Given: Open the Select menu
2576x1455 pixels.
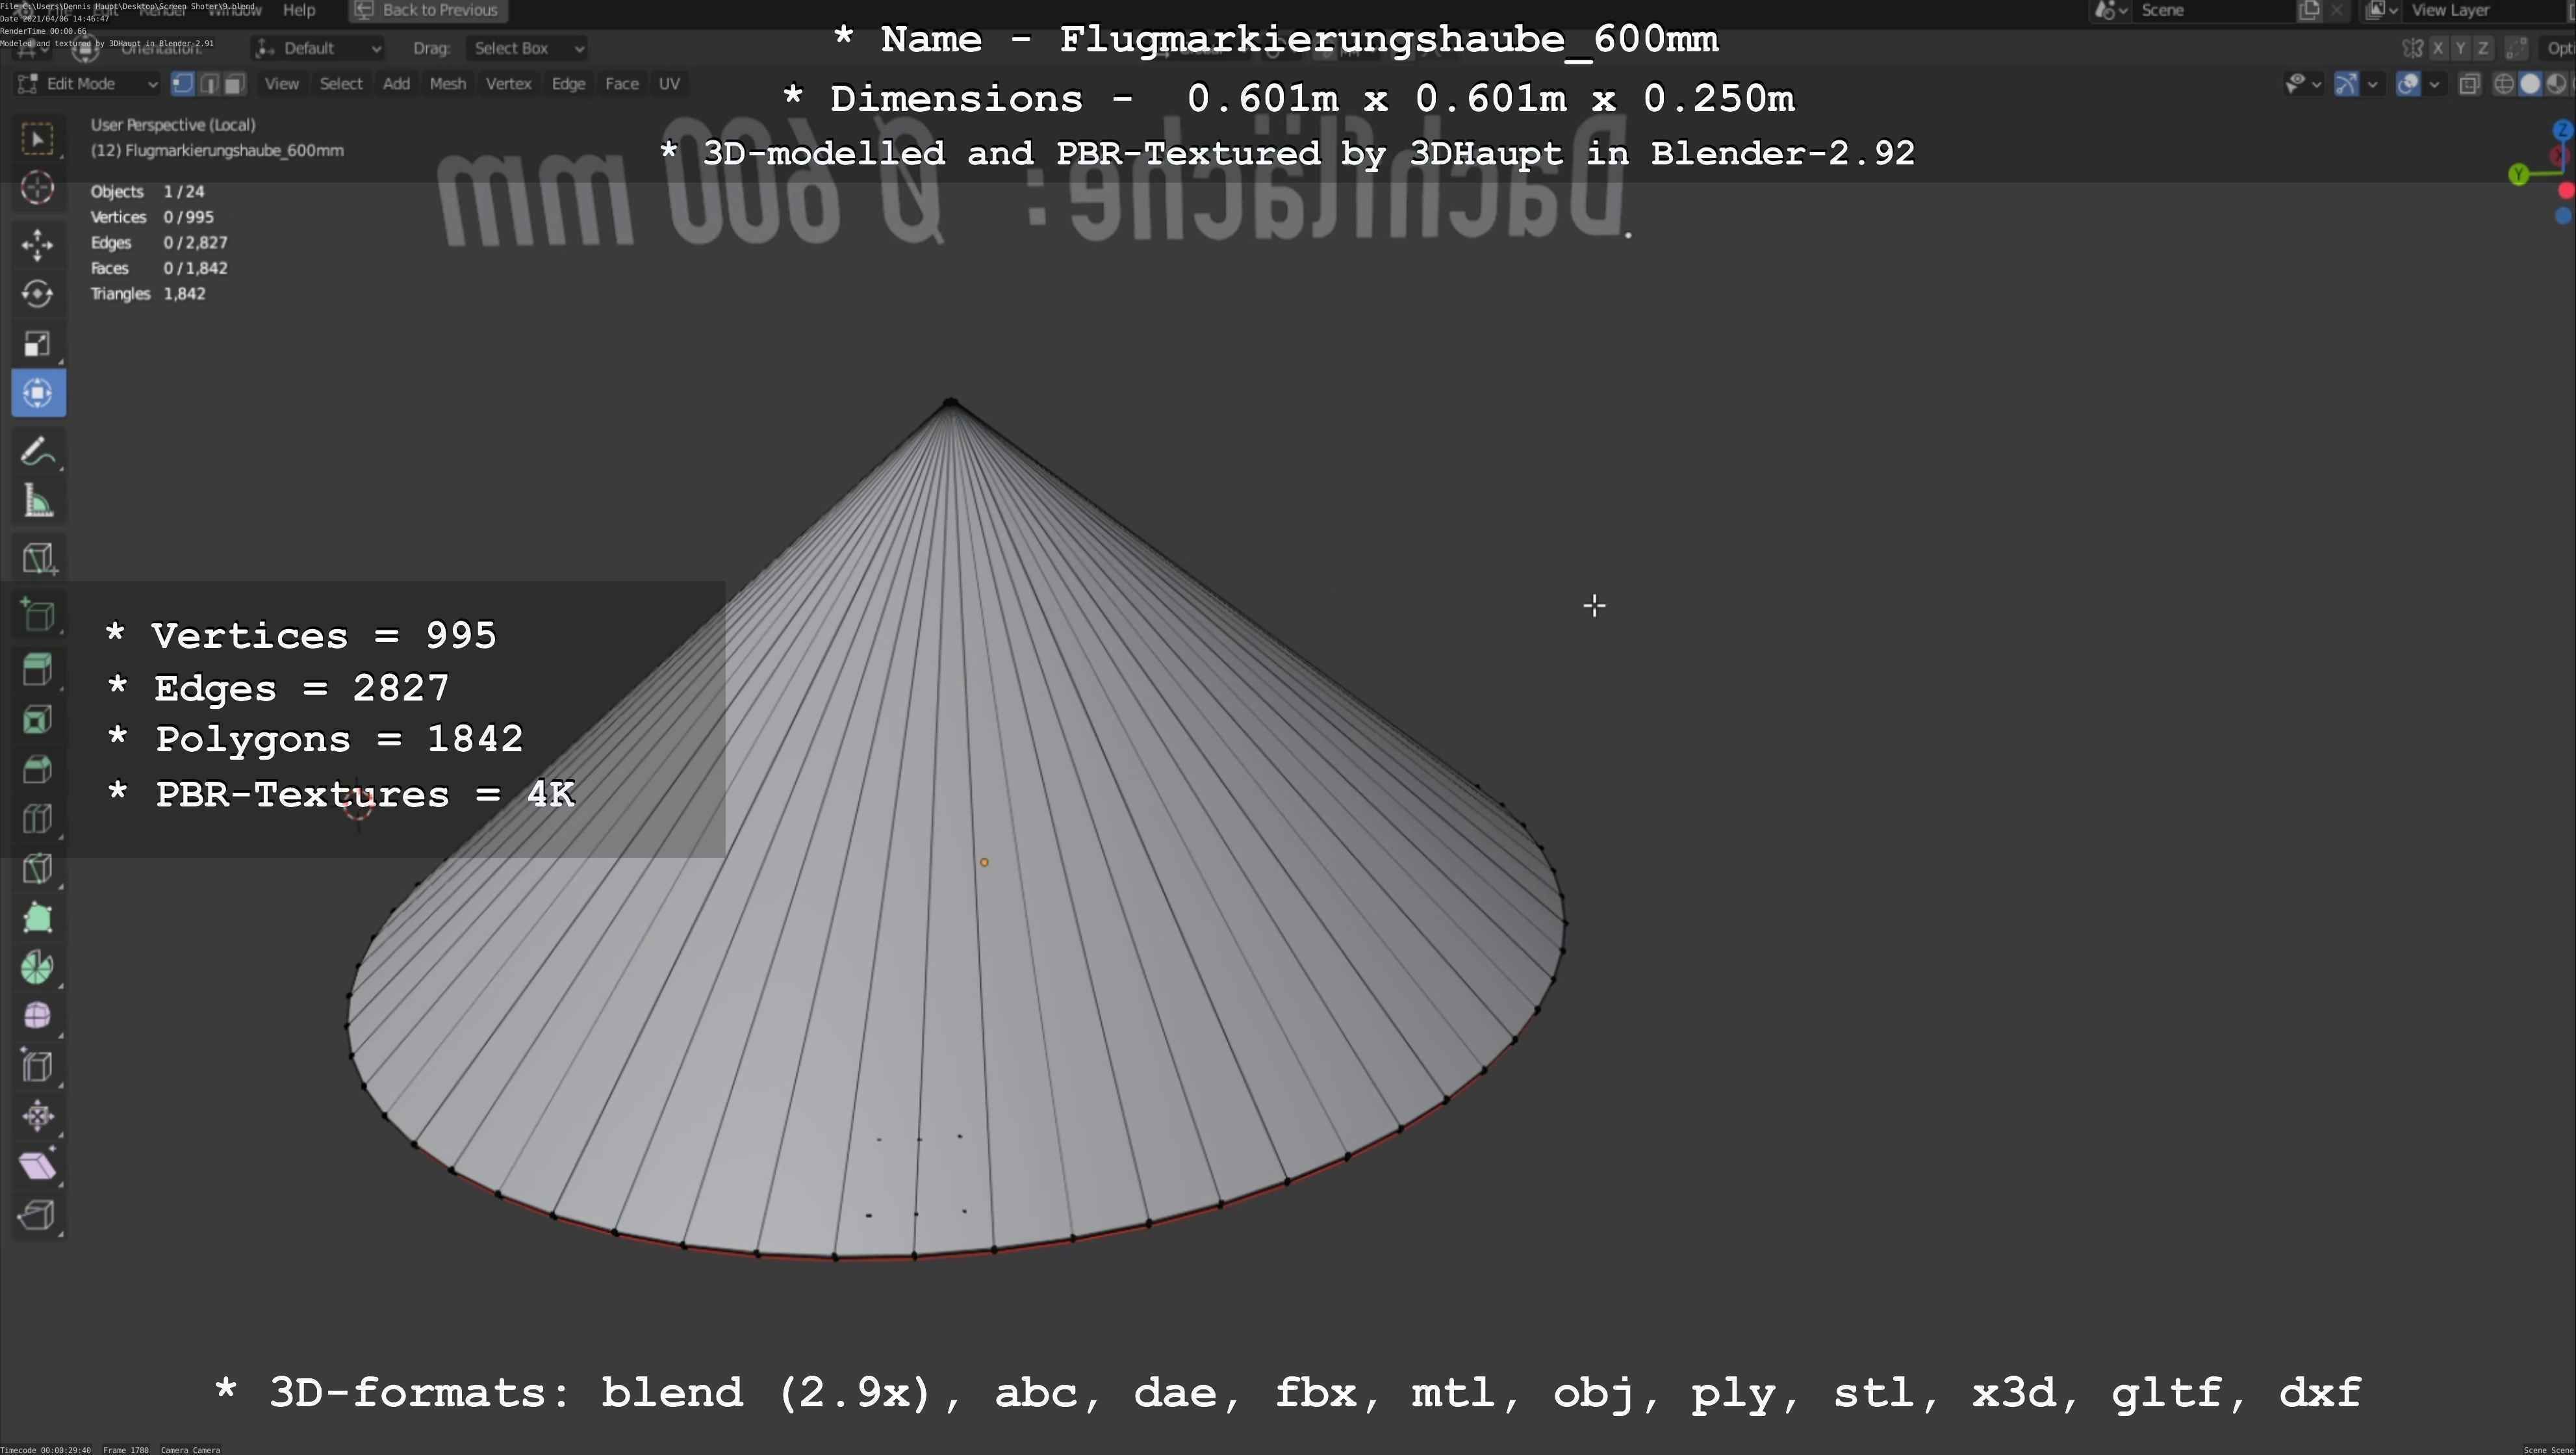Looking at the screenshot, I should pos(341,84).
